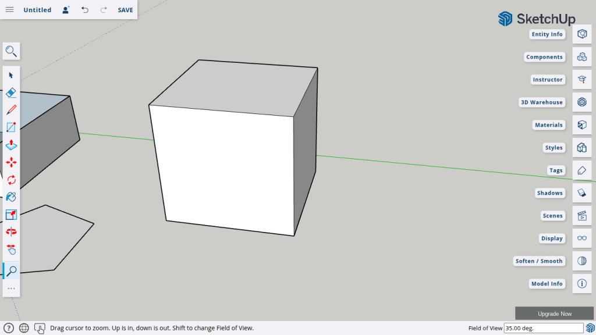Pick the Pencil line tool
Image resolution: width=596 pixels, height=335 pixels.
coord(11,110)
